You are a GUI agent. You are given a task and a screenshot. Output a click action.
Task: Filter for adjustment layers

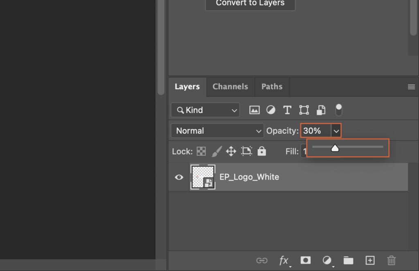click(x=270, y=110)
